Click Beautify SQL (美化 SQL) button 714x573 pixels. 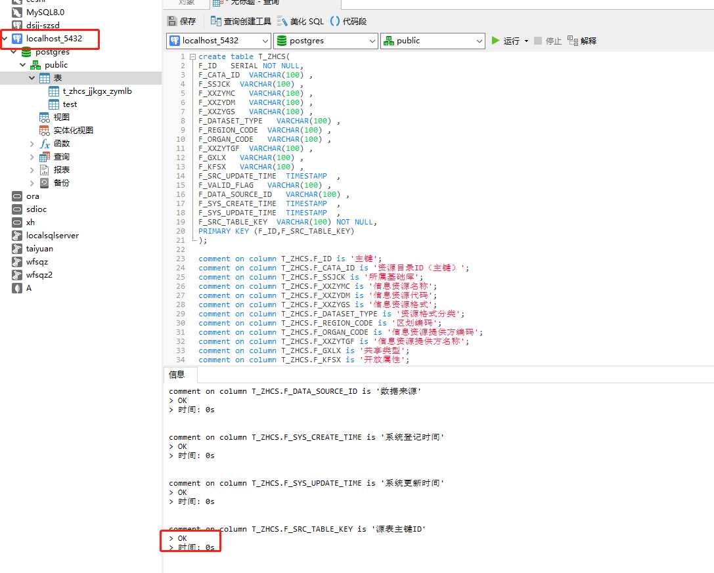301,22
